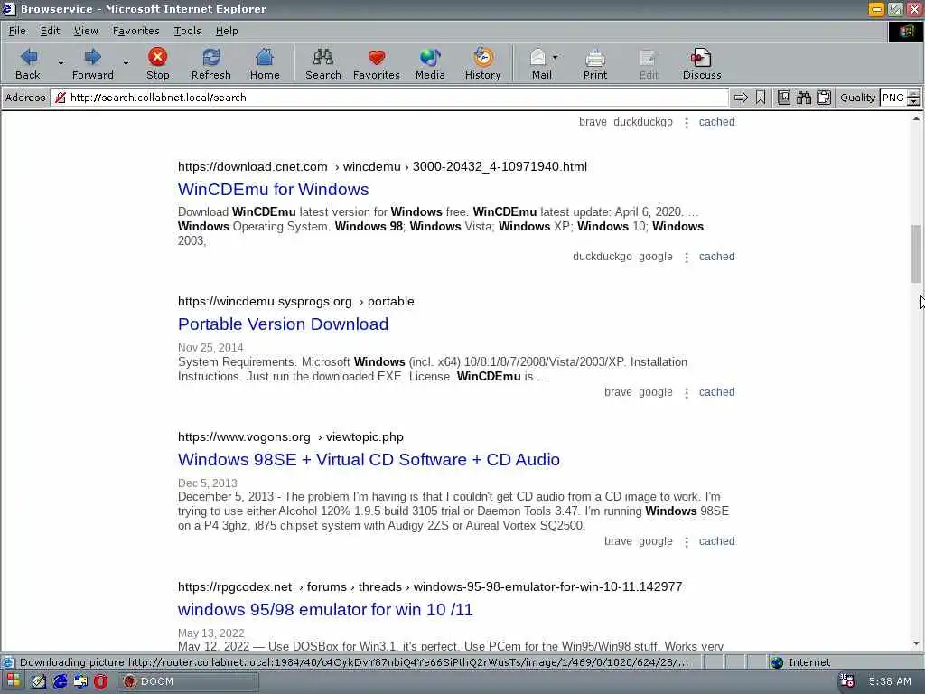Click the May 13, 2022 date text

point(210,633)
